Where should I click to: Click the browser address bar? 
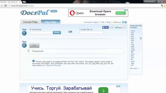pyautogui.click(x=84, y=6)
